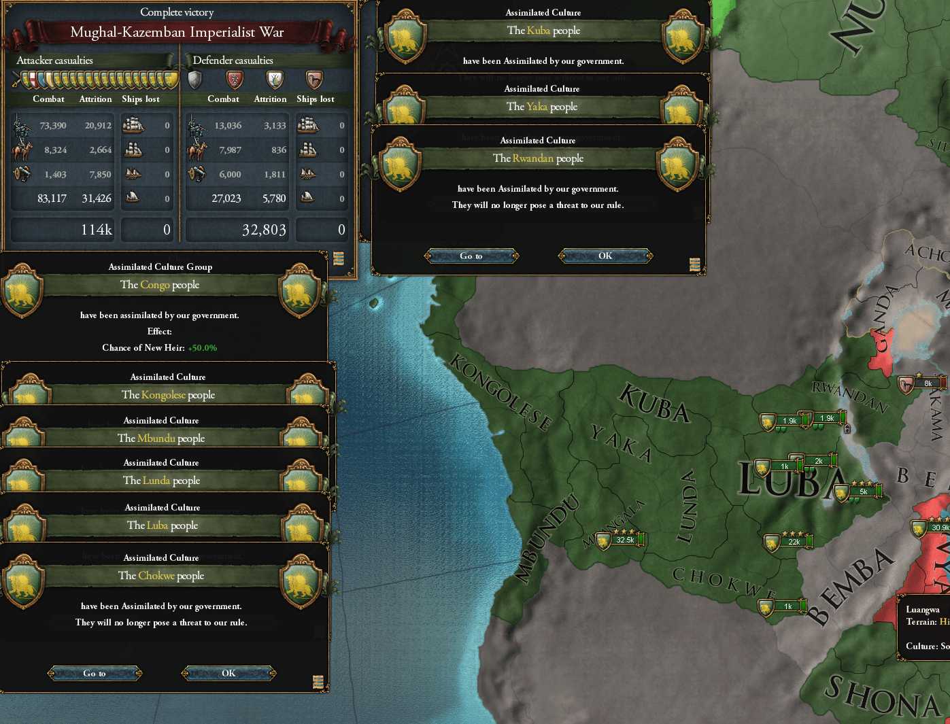The width and height of the screenshot is (950, 724).
Task: Click message settings icon on war casualties panel
Action: click(x=339, y=258)
